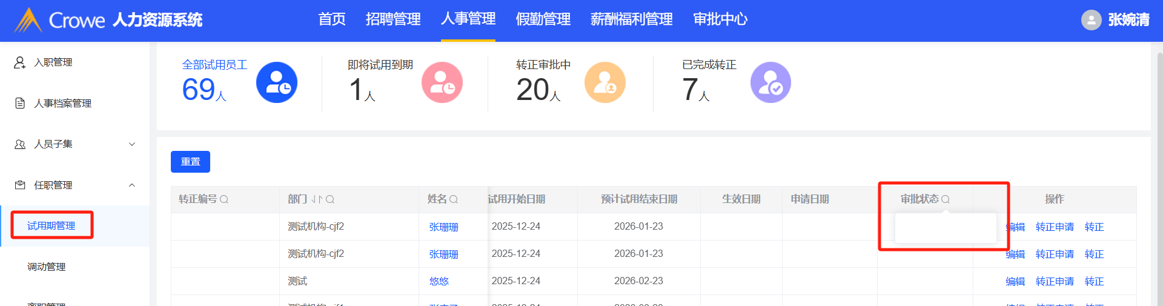Click the 已完成转正 label
This screenshot has width=1163, height=306.
pyautogui.click(x=709, y=65)
